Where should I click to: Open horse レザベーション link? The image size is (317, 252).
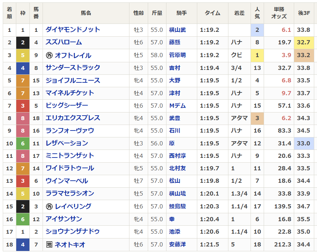[67, 143]
